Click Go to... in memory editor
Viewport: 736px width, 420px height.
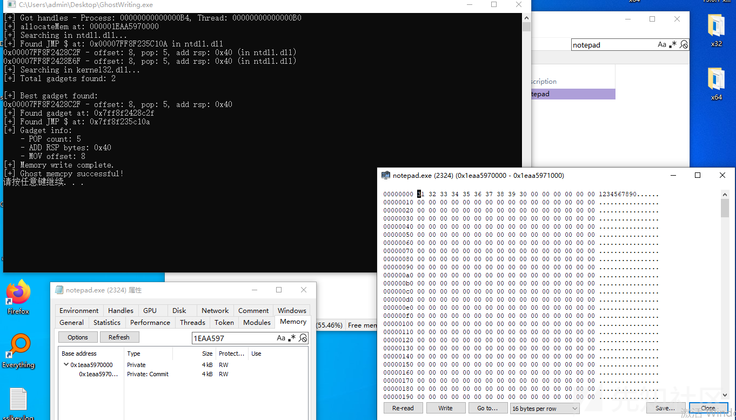[x=487, y=408]
